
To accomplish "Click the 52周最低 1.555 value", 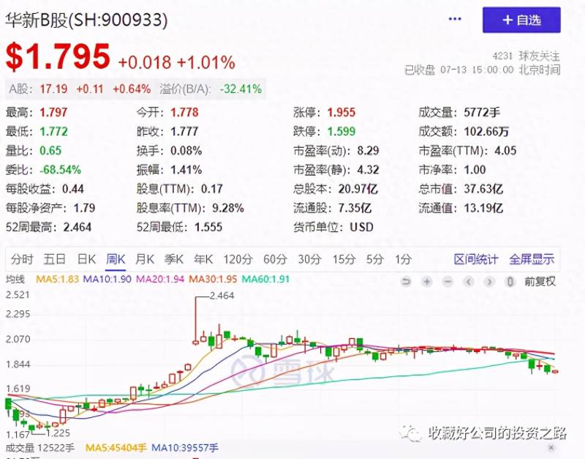I will tap(208, 227).
